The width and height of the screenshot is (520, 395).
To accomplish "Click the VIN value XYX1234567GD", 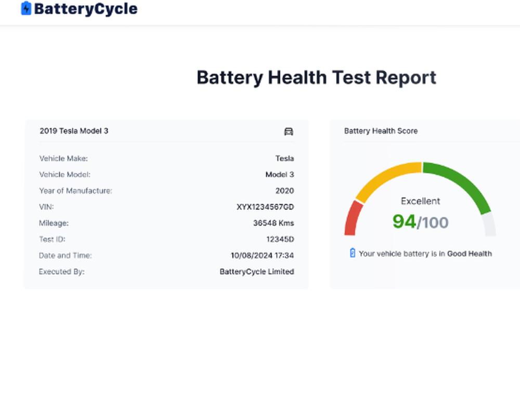I will coord(265,207).
